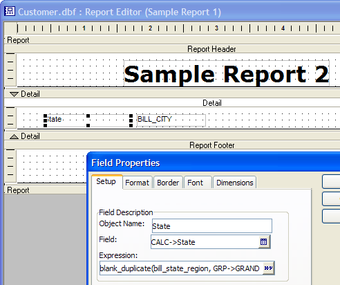340x285 pixels.
Task: Select the BILL_CITY field in Detail band
Action: (171, 120)
